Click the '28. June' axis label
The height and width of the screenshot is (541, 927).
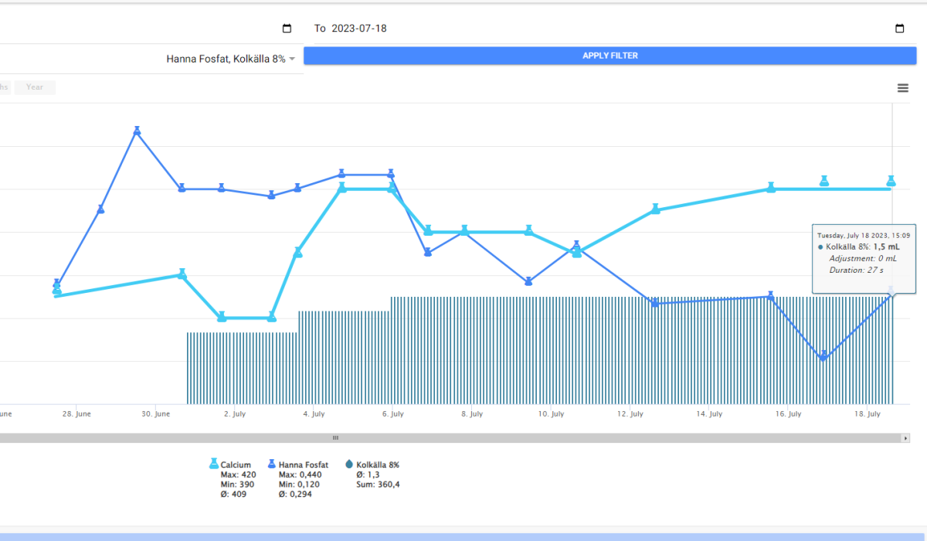click(x=76, y=414)
